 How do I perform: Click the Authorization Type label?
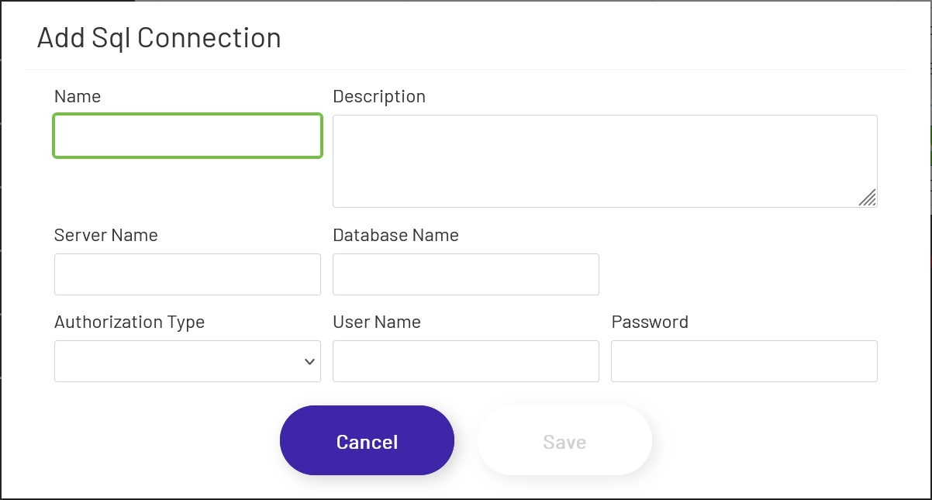[x=129, y=322]
